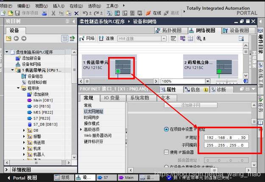Expand the 机床 folder in tree

24,149
